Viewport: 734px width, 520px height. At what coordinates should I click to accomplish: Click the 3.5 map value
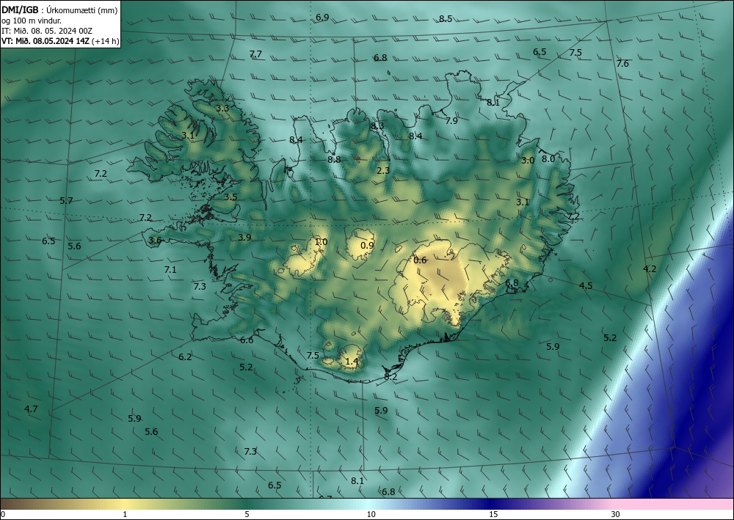tap(230, 197)
